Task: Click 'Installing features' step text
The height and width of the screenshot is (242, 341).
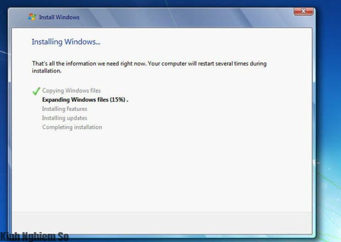Action: 64,109
